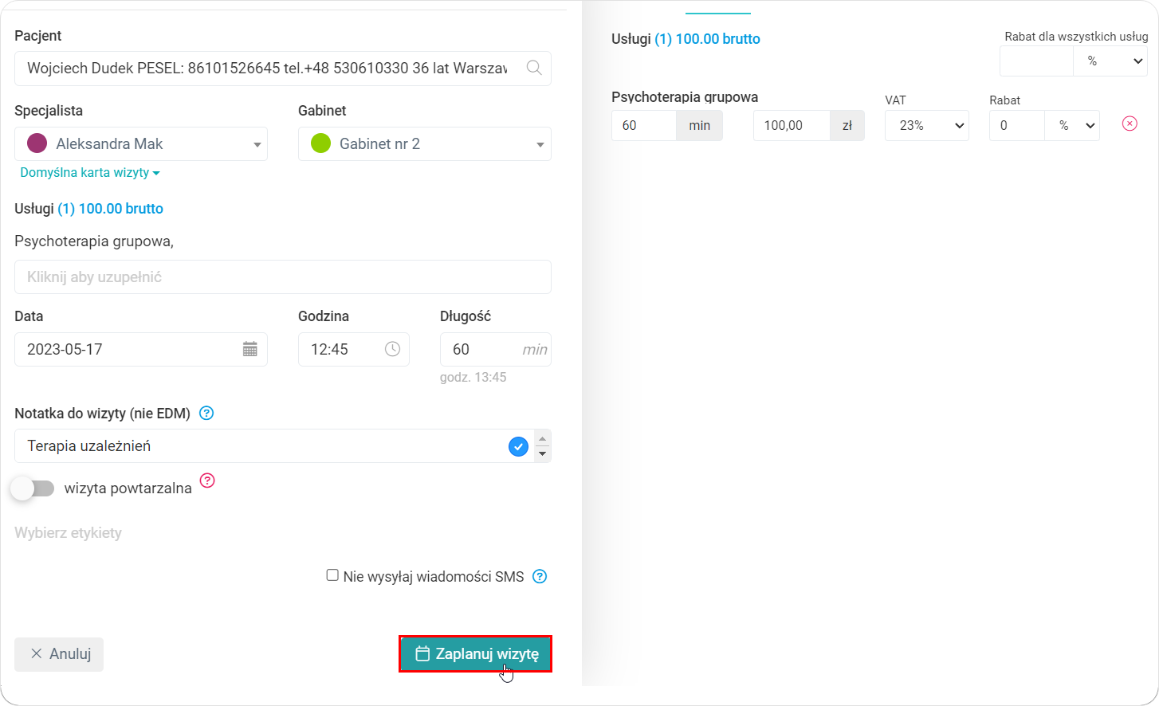
Task: Click the clock icon in Godzina field
Action: [x=392, y=349]
